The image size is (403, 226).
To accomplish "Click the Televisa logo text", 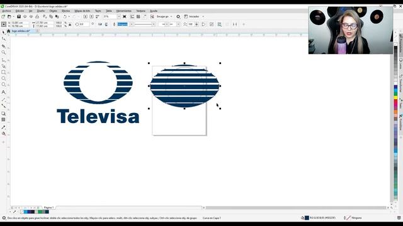I will (x=98, y=116).
